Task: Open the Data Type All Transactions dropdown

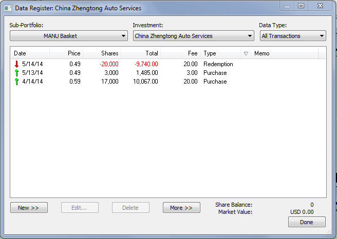Action: click(293, 36)
